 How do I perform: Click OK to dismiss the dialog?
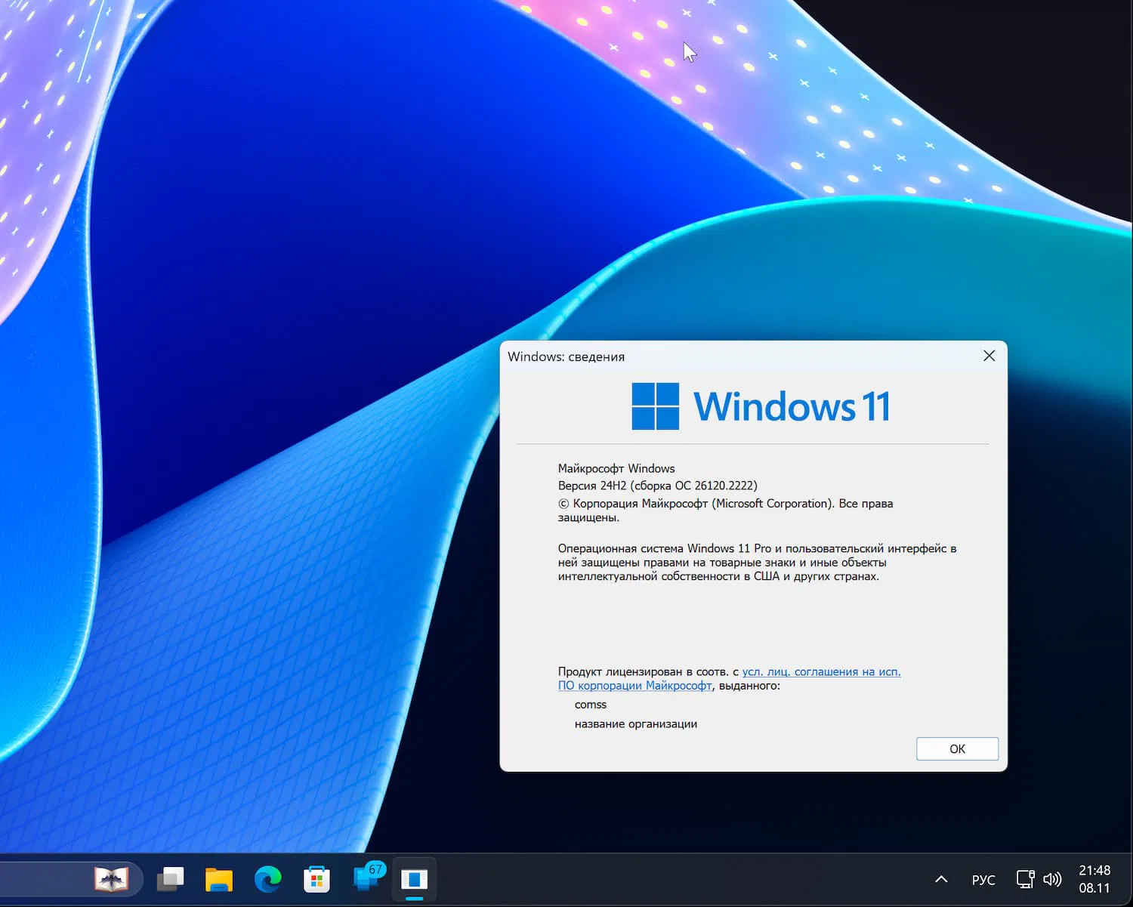[957, 748]
